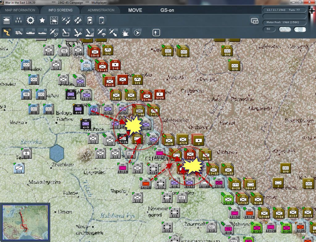The height and width of the screenshot is (242, 316).
Task: Select F5 air recon mode icon
Action: point(54,33)
